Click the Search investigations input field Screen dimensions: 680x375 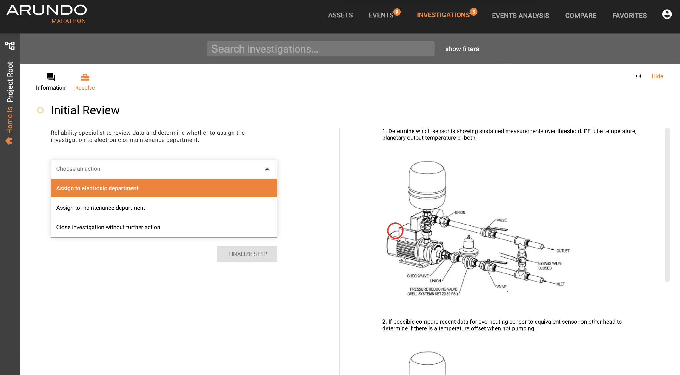click(x=320, y=49)
